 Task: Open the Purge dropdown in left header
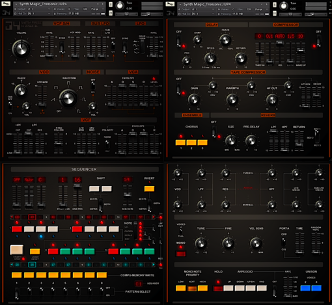click(x=98, y=9)
